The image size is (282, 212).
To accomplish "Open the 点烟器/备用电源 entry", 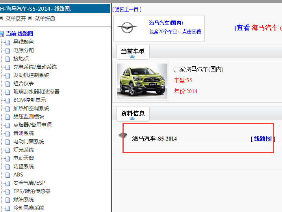I will tap(33, 125).
